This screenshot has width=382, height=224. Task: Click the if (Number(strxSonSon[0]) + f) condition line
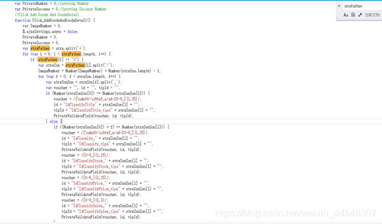[111, 127]
